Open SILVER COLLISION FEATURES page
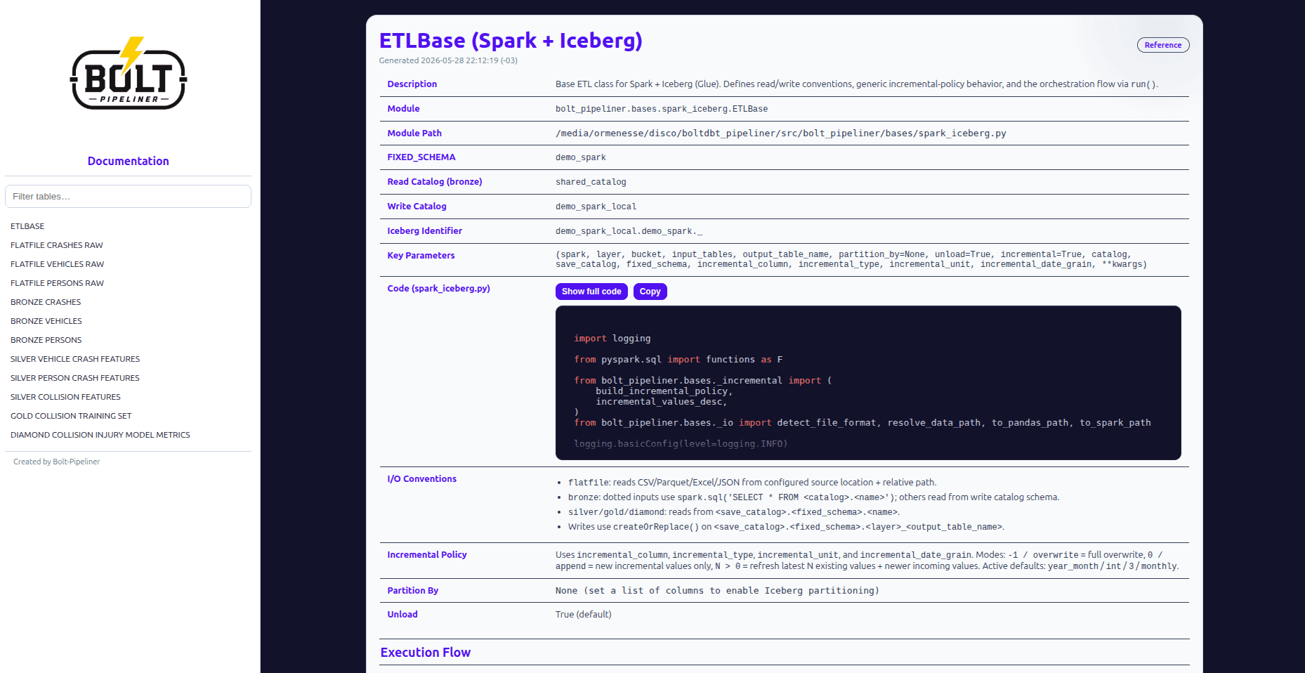The width and height of the screenshot is (1305, 673). pos(66,397)
